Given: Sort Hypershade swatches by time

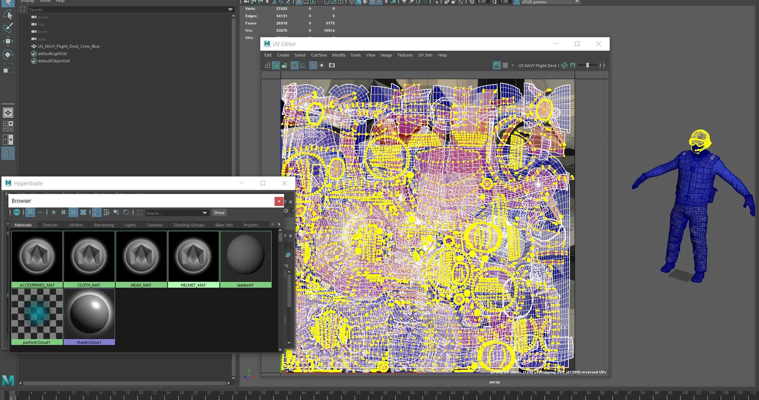Looking at the screenshot, I should (116, 212).
